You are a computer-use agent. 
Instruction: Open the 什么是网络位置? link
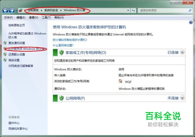(x=63, y=45)
